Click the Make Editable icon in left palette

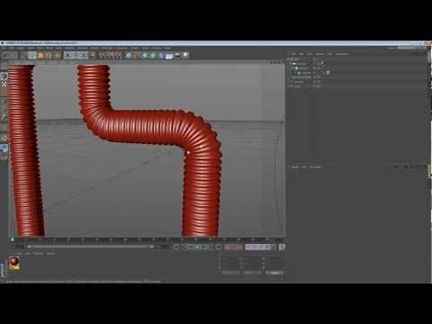pos(4,67)
